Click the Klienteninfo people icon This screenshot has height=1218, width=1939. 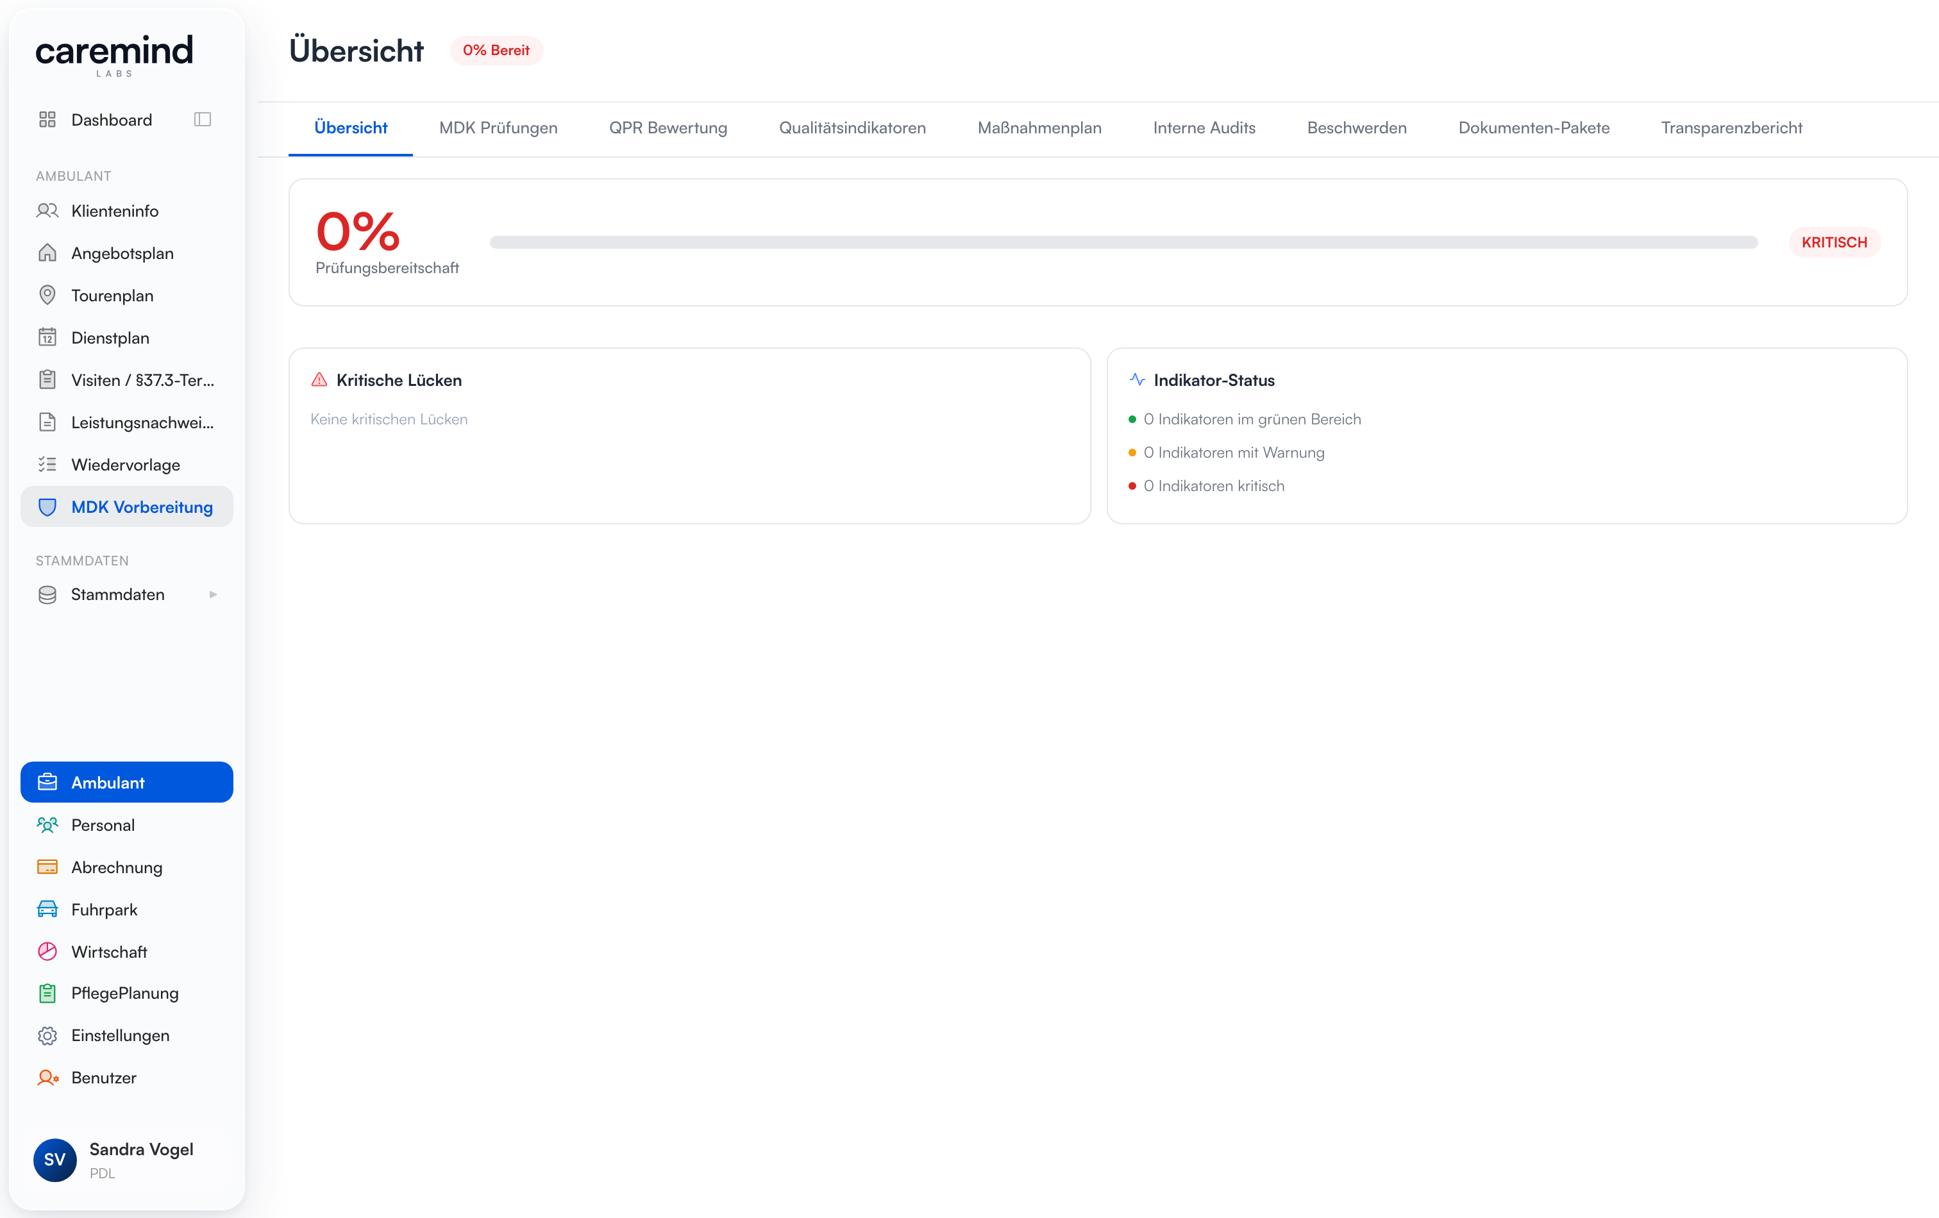tap(47, 211)
